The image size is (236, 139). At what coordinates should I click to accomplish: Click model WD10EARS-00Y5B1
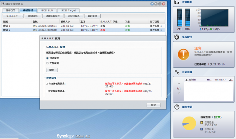[45, 26]
